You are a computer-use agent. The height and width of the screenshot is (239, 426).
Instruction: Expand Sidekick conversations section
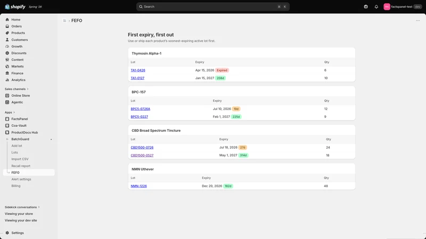click(x=22, y=207)
